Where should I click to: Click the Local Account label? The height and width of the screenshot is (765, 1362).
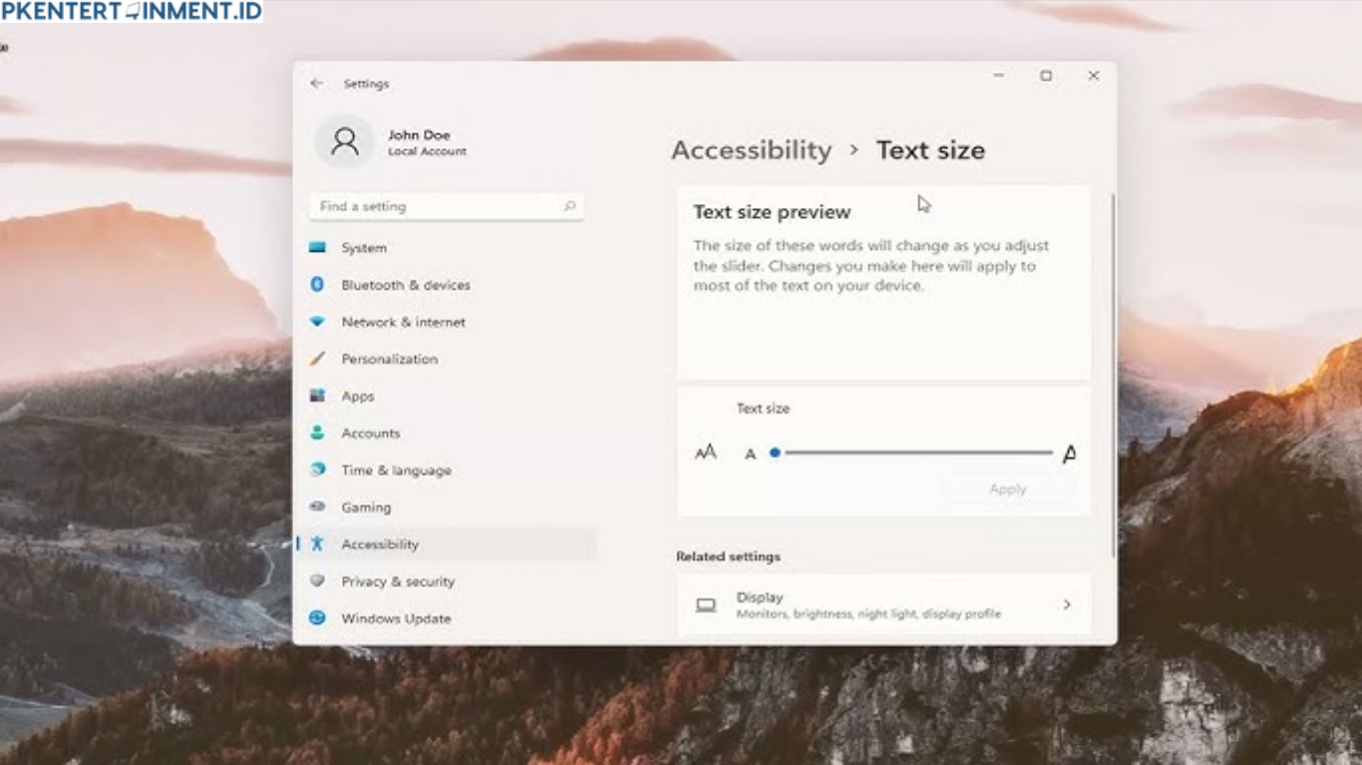click(x=427, y=151)
